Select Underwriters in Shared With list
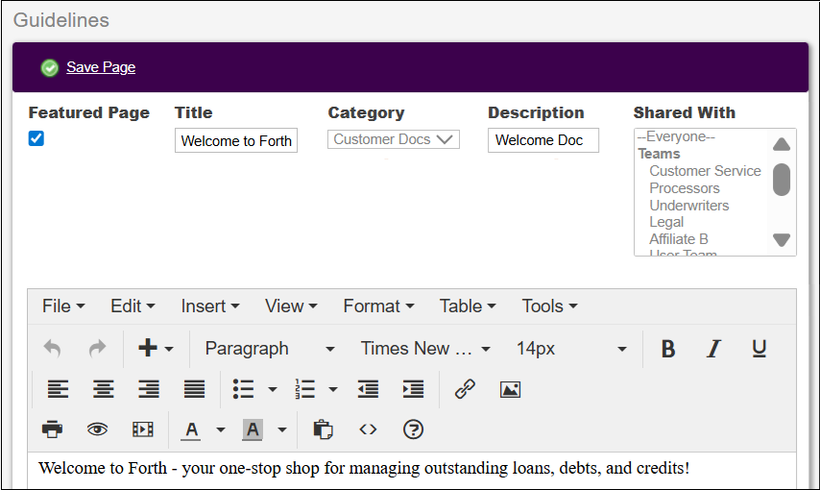Viewport: 820px width, 490px height. click(688, 206)
